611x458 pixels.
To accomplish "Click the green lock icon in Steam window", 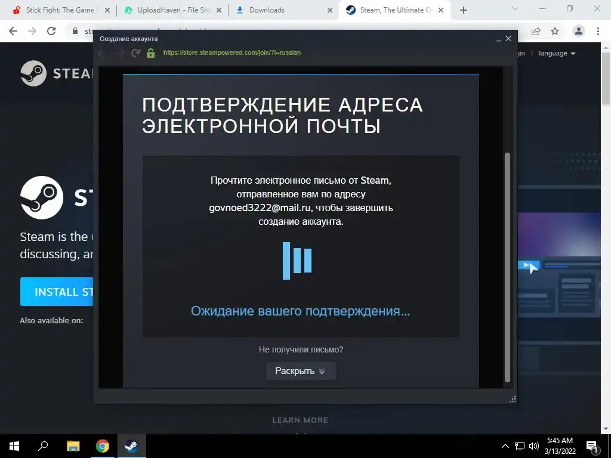I will point(151,53).
